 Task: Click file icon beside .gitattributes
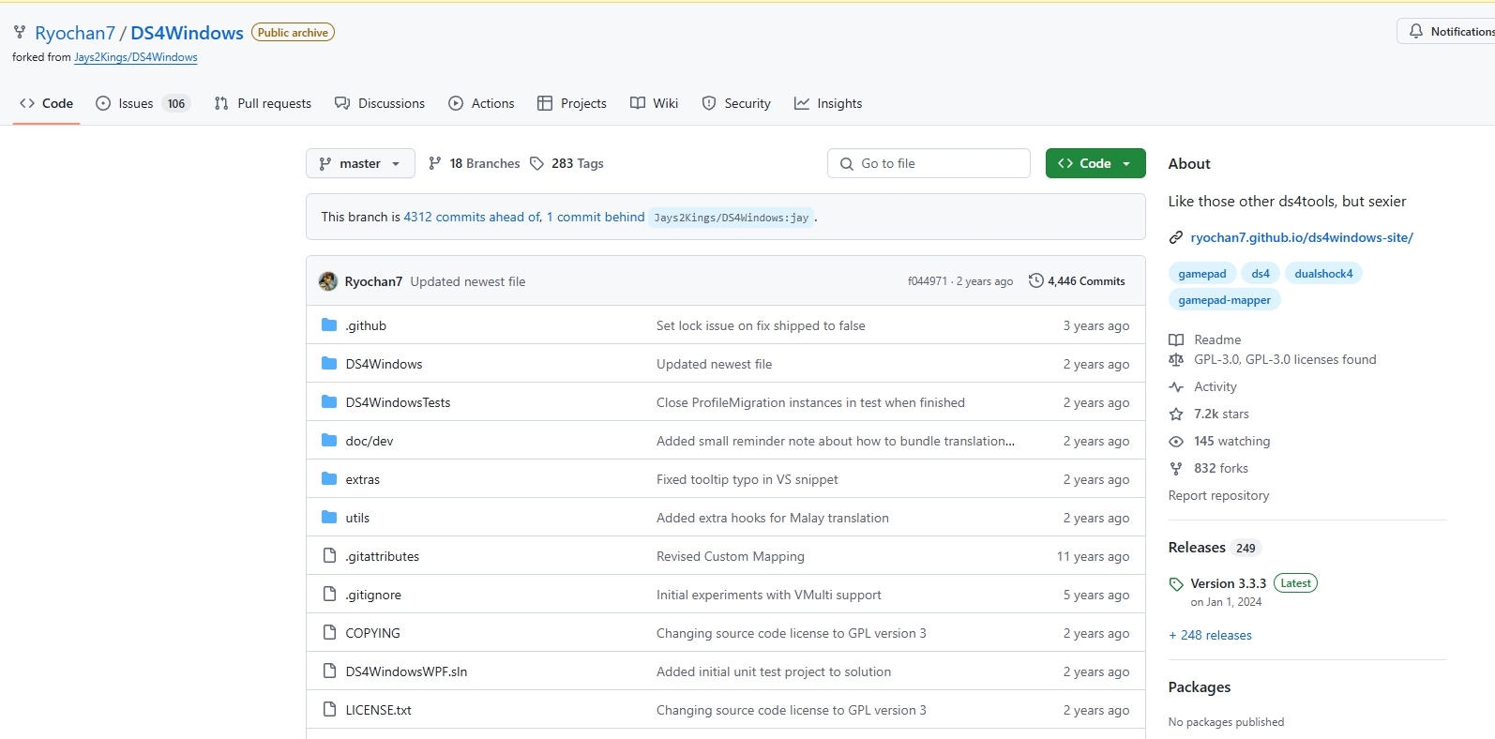tap(329, 556)
